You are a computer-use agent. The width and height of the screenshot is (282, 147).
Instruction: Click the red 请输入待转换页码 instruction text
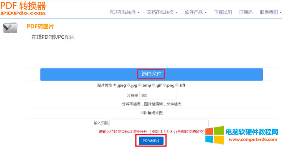(152, 132)
